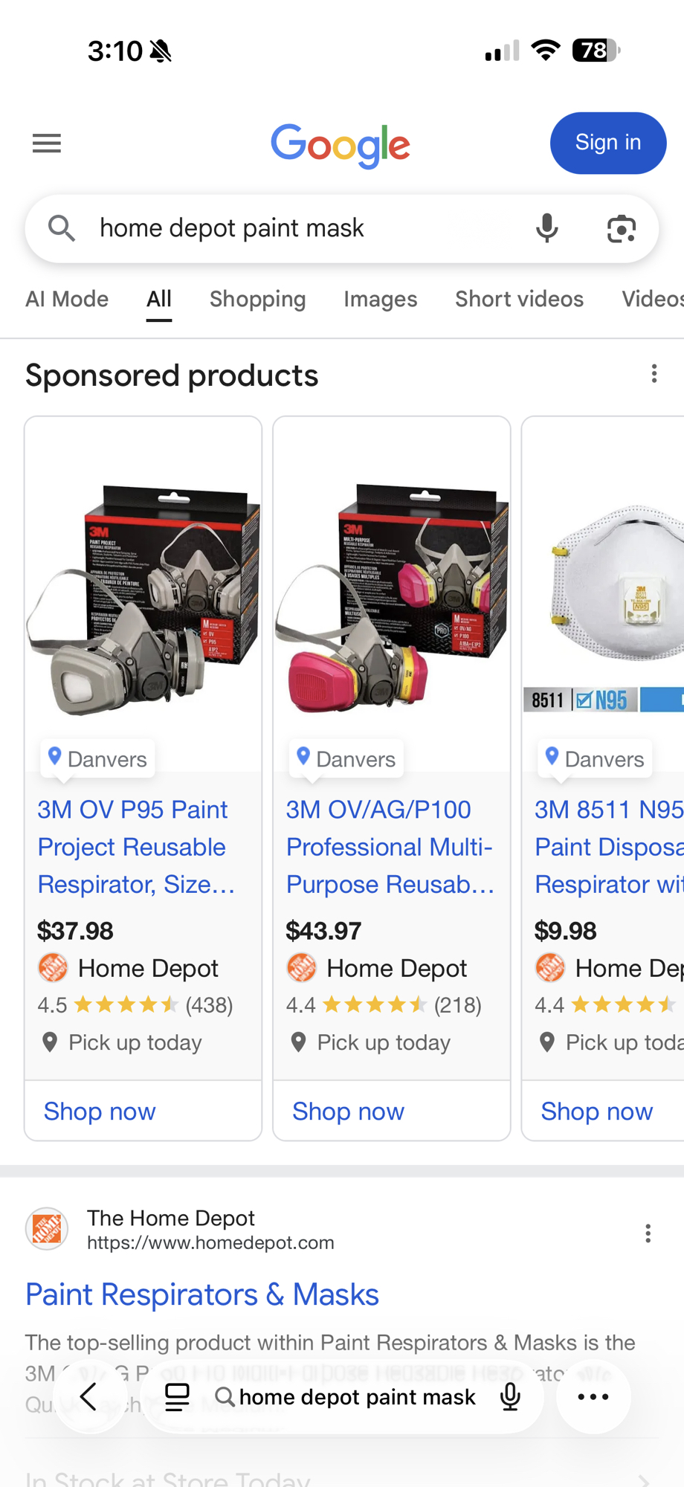
Task: Tap the voice search microphone icon
Action: pos(546,228)
